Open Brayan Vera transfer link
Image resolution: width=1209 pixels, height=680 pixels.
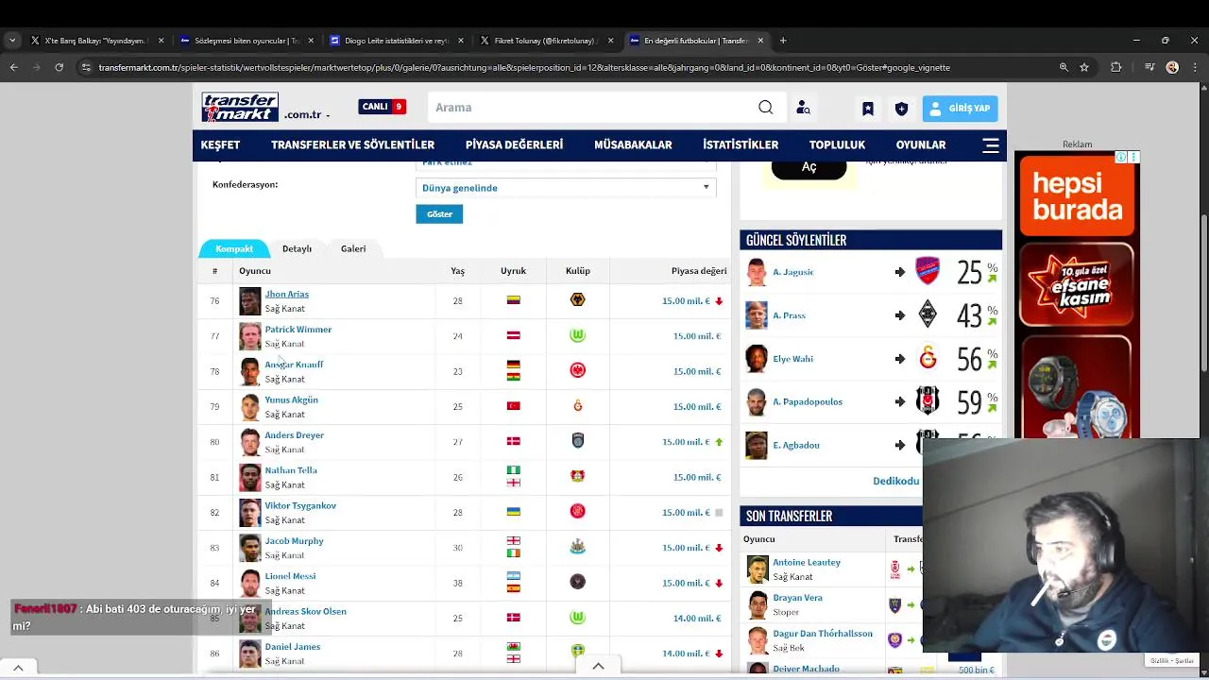[797, 598]
